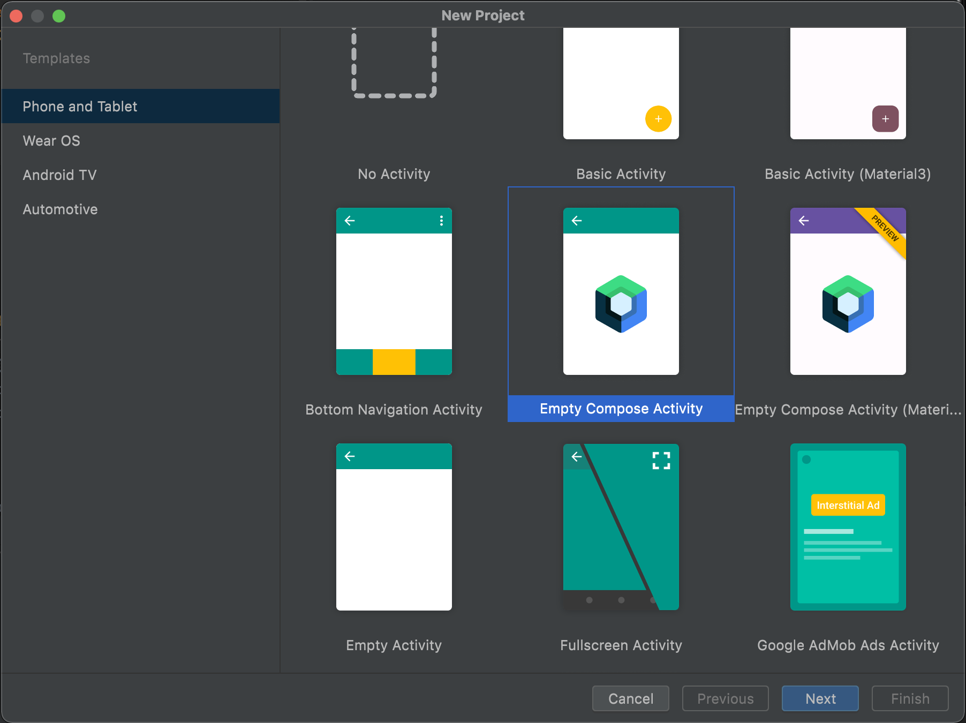
Task: Click the 'No Activity' label
Action: pos(394,174)
